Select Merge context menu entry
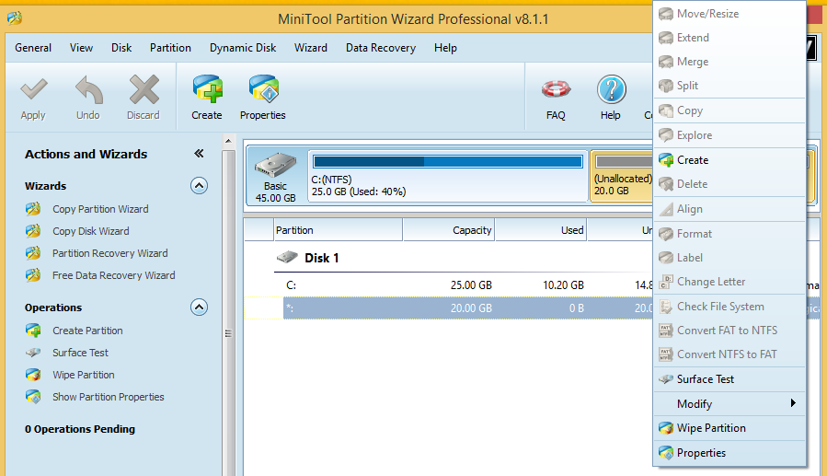827x476 pixels. tap(730, 62)
